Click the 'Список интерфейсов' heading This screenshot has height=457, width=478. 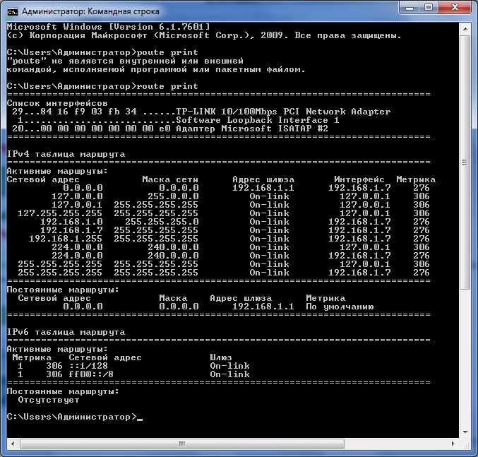(57, 103)
